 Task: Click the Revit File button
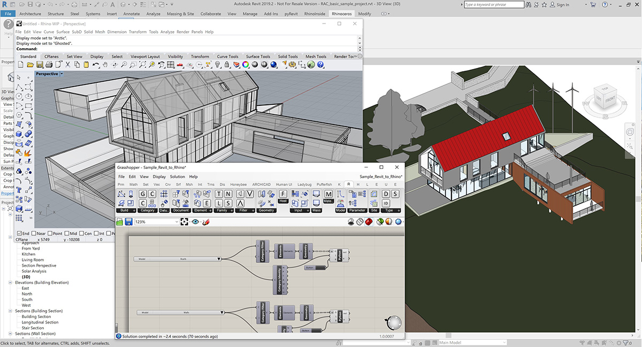pyautogui.click(x=8, y=13)
